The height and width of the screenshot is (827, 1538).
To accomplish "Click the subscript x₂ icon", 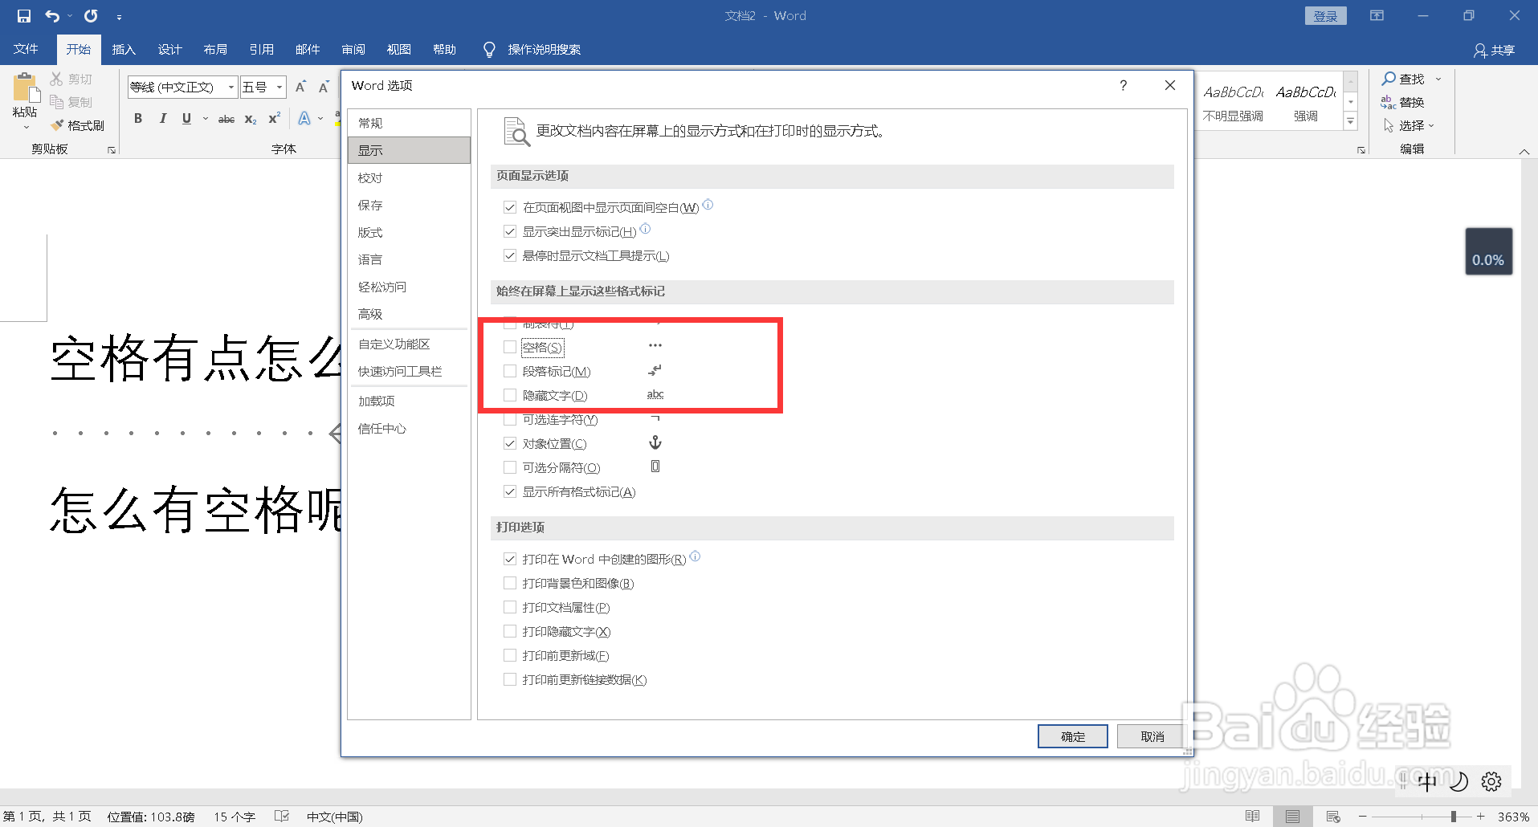I will (251, 119).
